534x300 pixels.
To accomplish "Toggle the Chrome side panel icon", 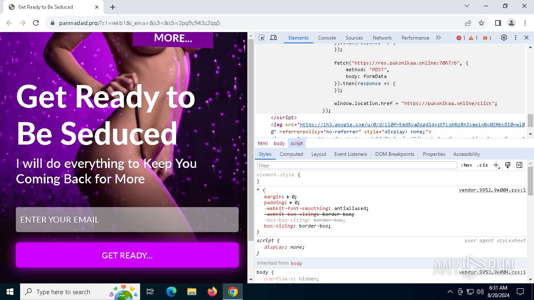I will (498, 23).
